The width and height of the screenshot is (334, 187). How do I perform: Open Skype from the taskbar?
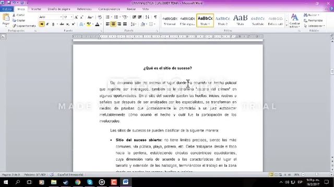pos(90,182)
